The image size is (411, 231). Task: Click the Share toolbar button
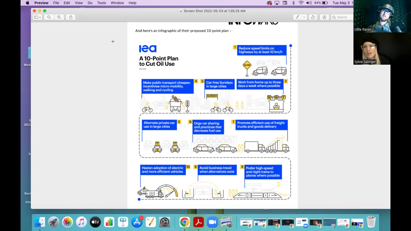[x=71, y=17]
